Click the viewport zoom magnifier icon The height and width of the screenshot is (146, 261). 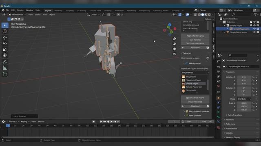tap(174, 39)
